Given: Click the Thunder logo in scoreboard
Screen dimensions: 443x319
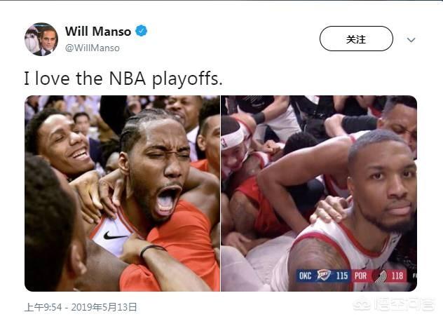Looking at the screenshot, I should [x=324, y=275].
